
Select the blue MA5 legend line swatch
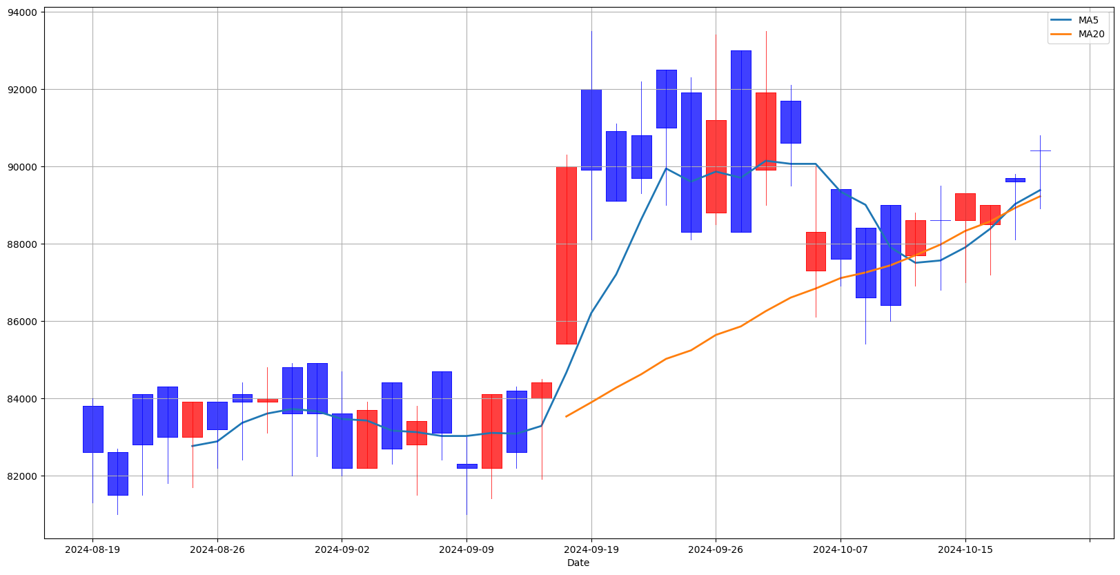pos(1061,20)
